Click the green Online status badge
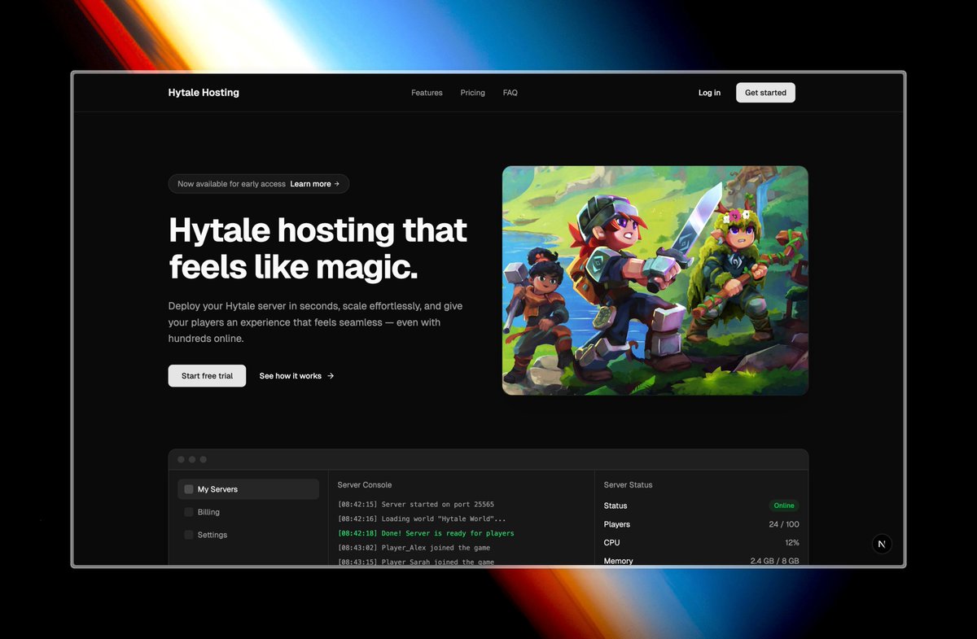Screen dimensions: 977x639 coord(784,506)
